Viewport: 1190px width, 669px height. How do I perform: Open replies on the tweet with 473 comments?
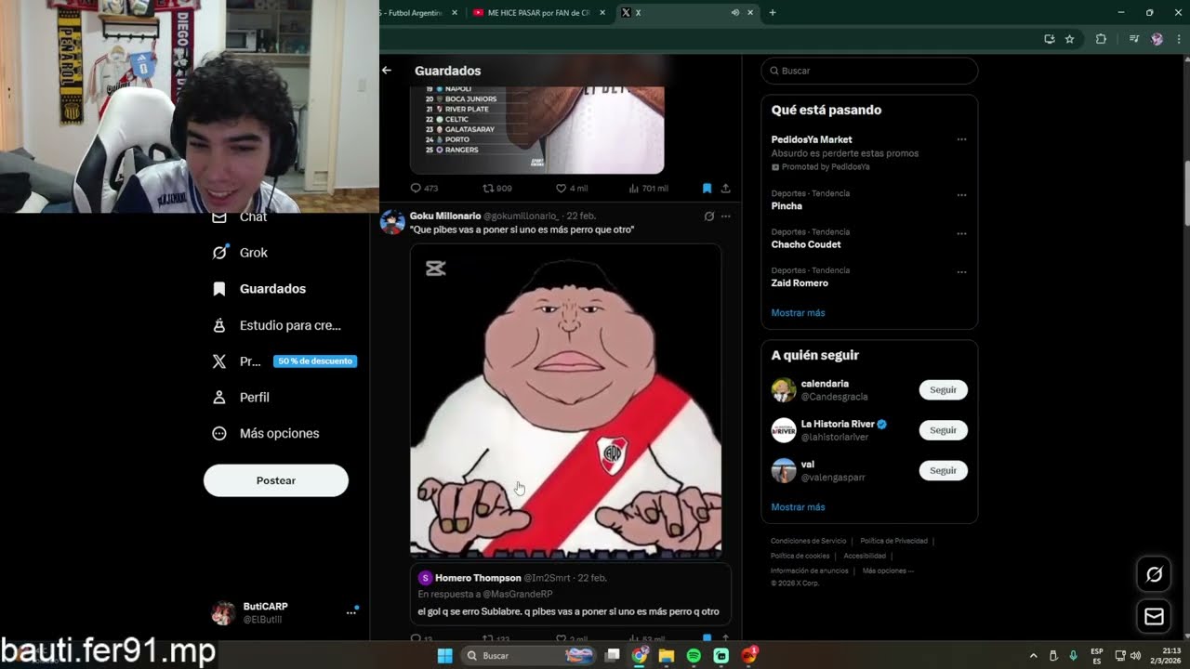[424, 189]
